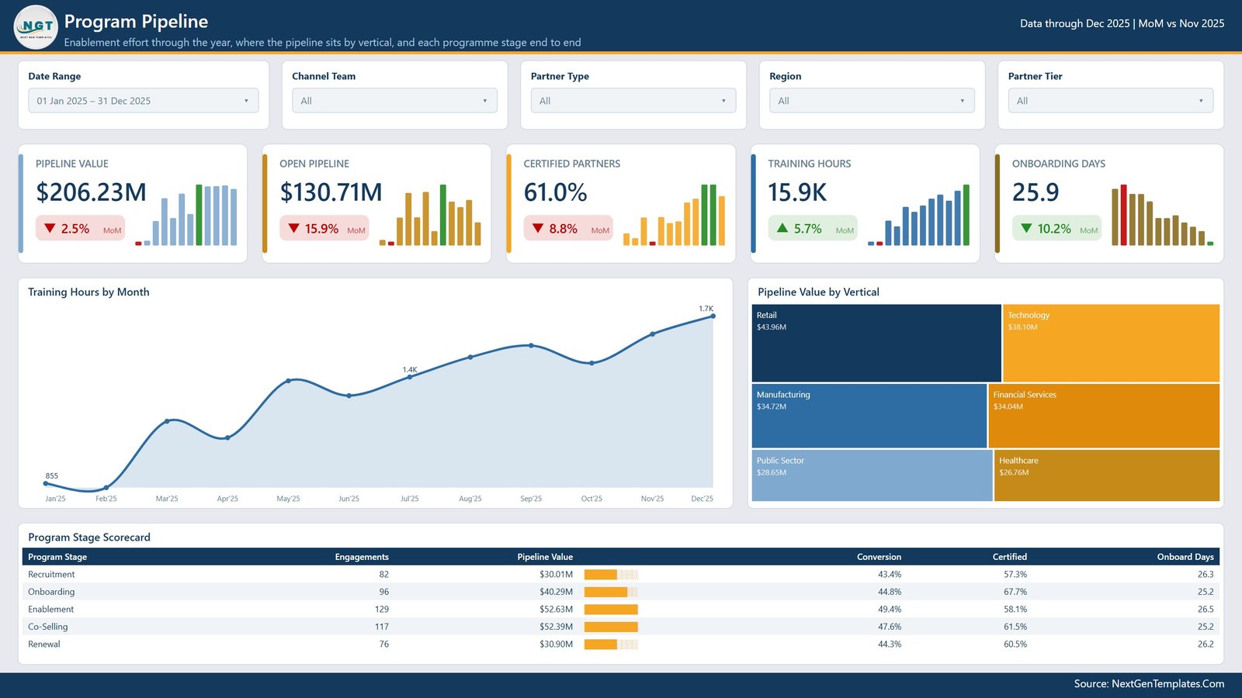This screenshot has height=698, width=1242.
Task: Sort by the Conversion column header
Action: click(879, 557)
